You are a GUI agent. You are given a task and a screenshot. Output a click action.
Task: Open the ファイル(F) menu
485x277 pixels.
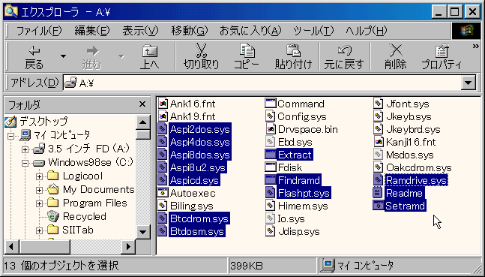coord(39,31)
